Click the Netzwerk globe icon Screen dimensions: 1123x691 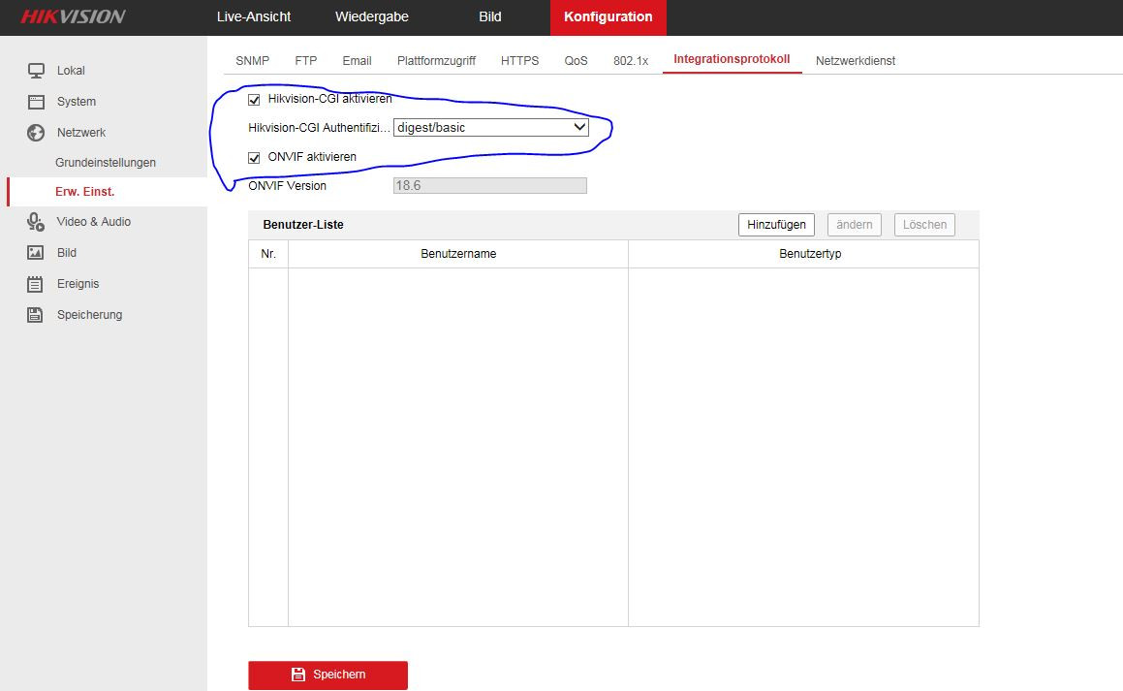click(x=36, y=133)
